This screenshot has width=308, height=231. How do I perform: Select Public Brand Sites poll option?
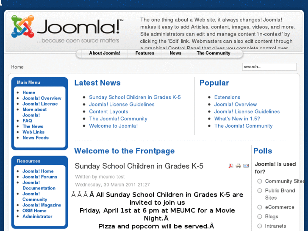point(260,190)
